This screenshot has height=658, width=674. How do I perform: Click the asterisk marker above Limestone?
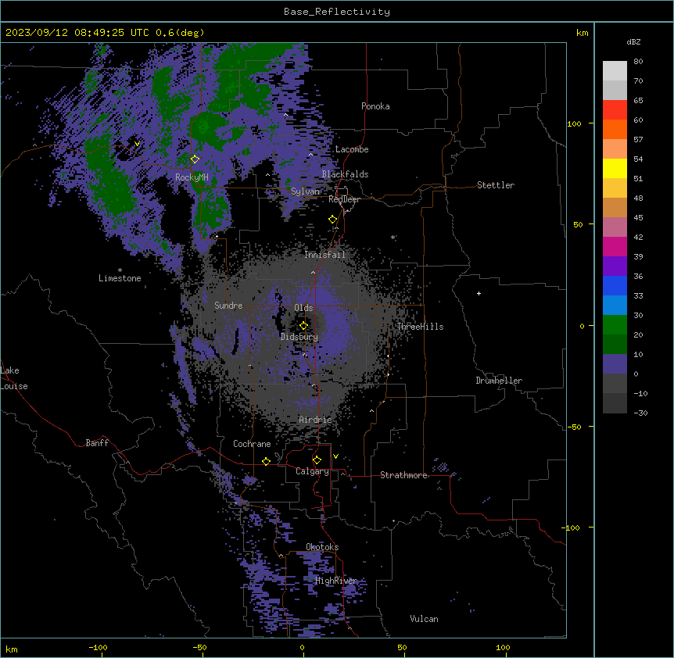point(120,270)
